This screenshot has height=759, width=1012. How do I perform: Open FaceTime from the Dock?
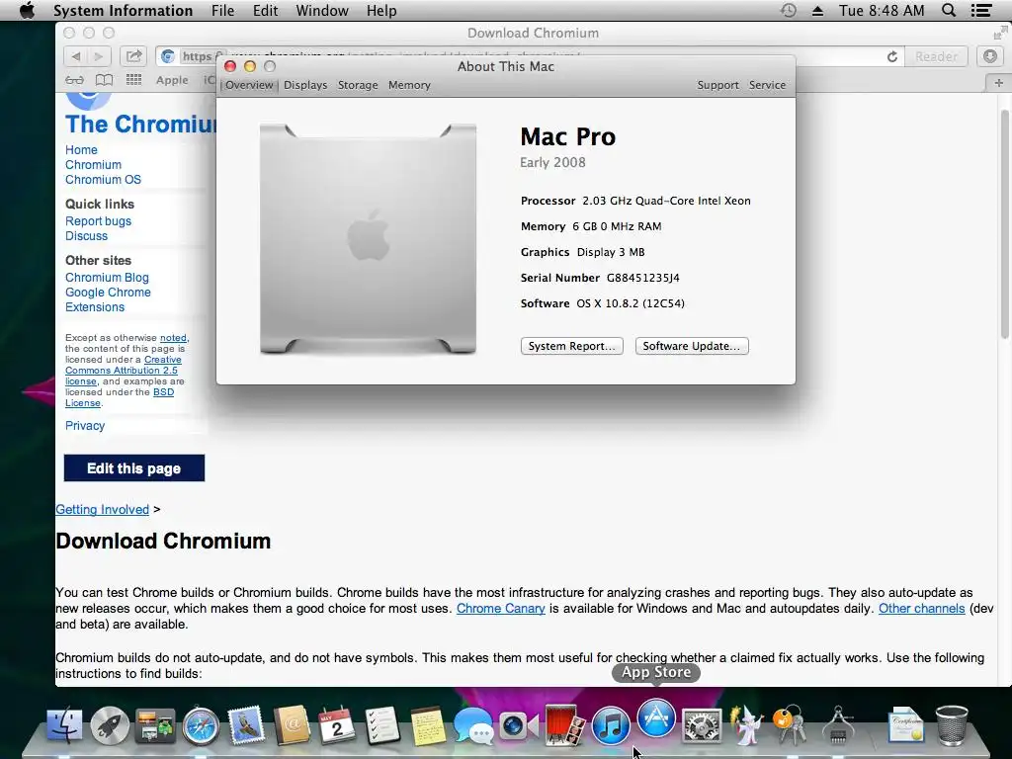tap(518, 725)
